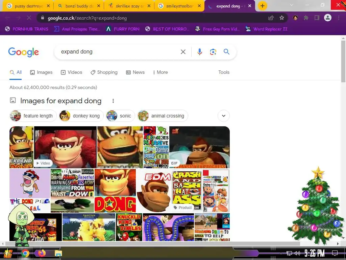Filter images by feature length chip
The image size is (346, 260).
click(33, 116)
